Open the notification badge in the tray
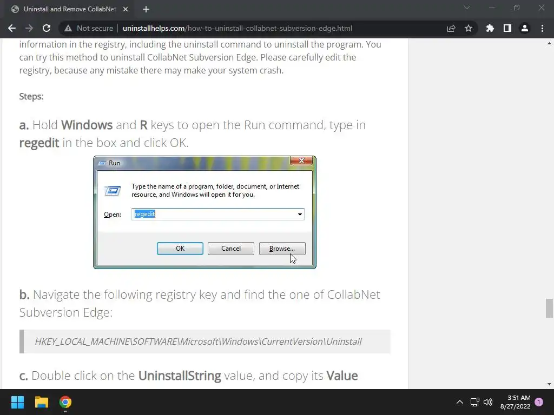 point(539,401)
